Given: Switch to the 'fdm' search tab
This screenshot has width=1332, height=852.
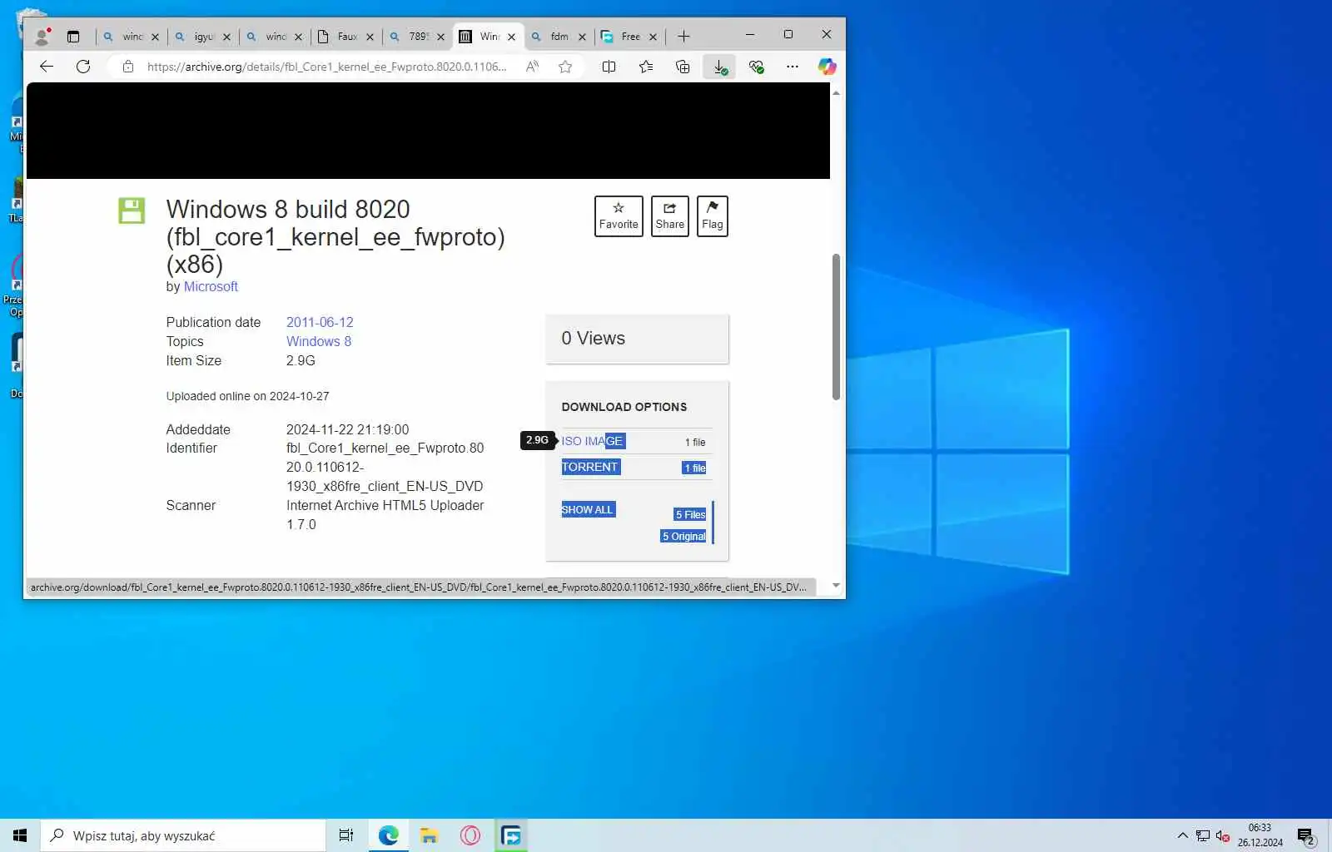Looking at the screenshot, I should coord(558,37).
